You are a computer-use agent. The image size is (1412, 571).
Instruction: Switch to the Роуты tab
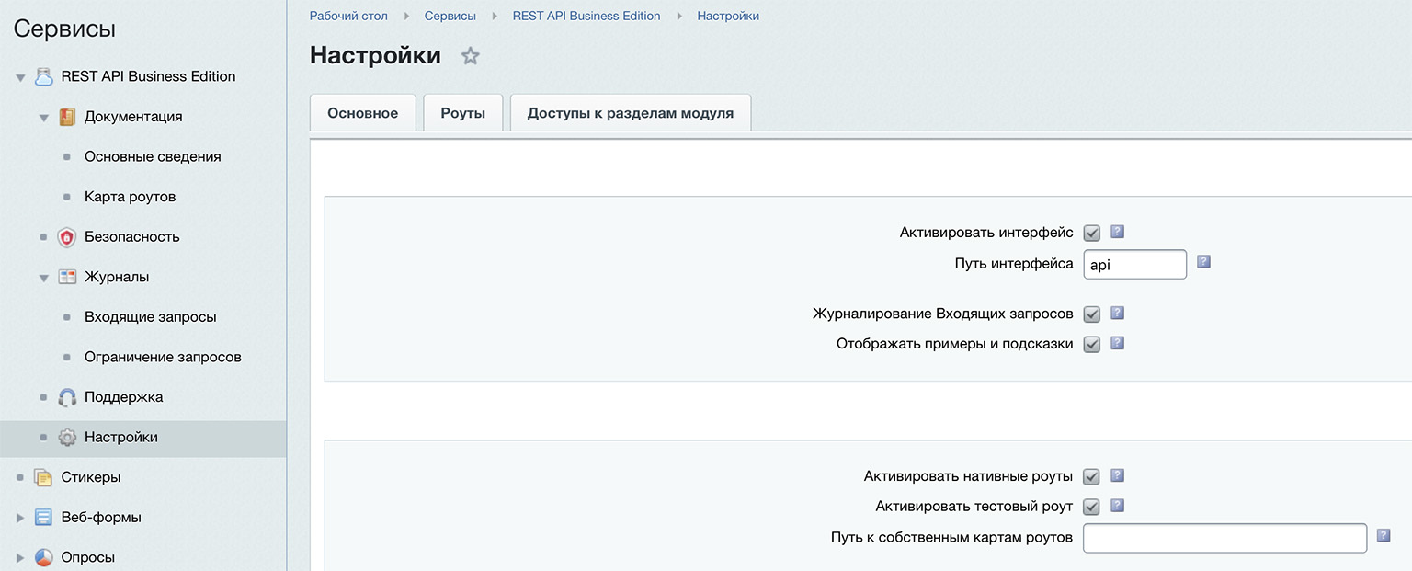click(x=462, y=113)
